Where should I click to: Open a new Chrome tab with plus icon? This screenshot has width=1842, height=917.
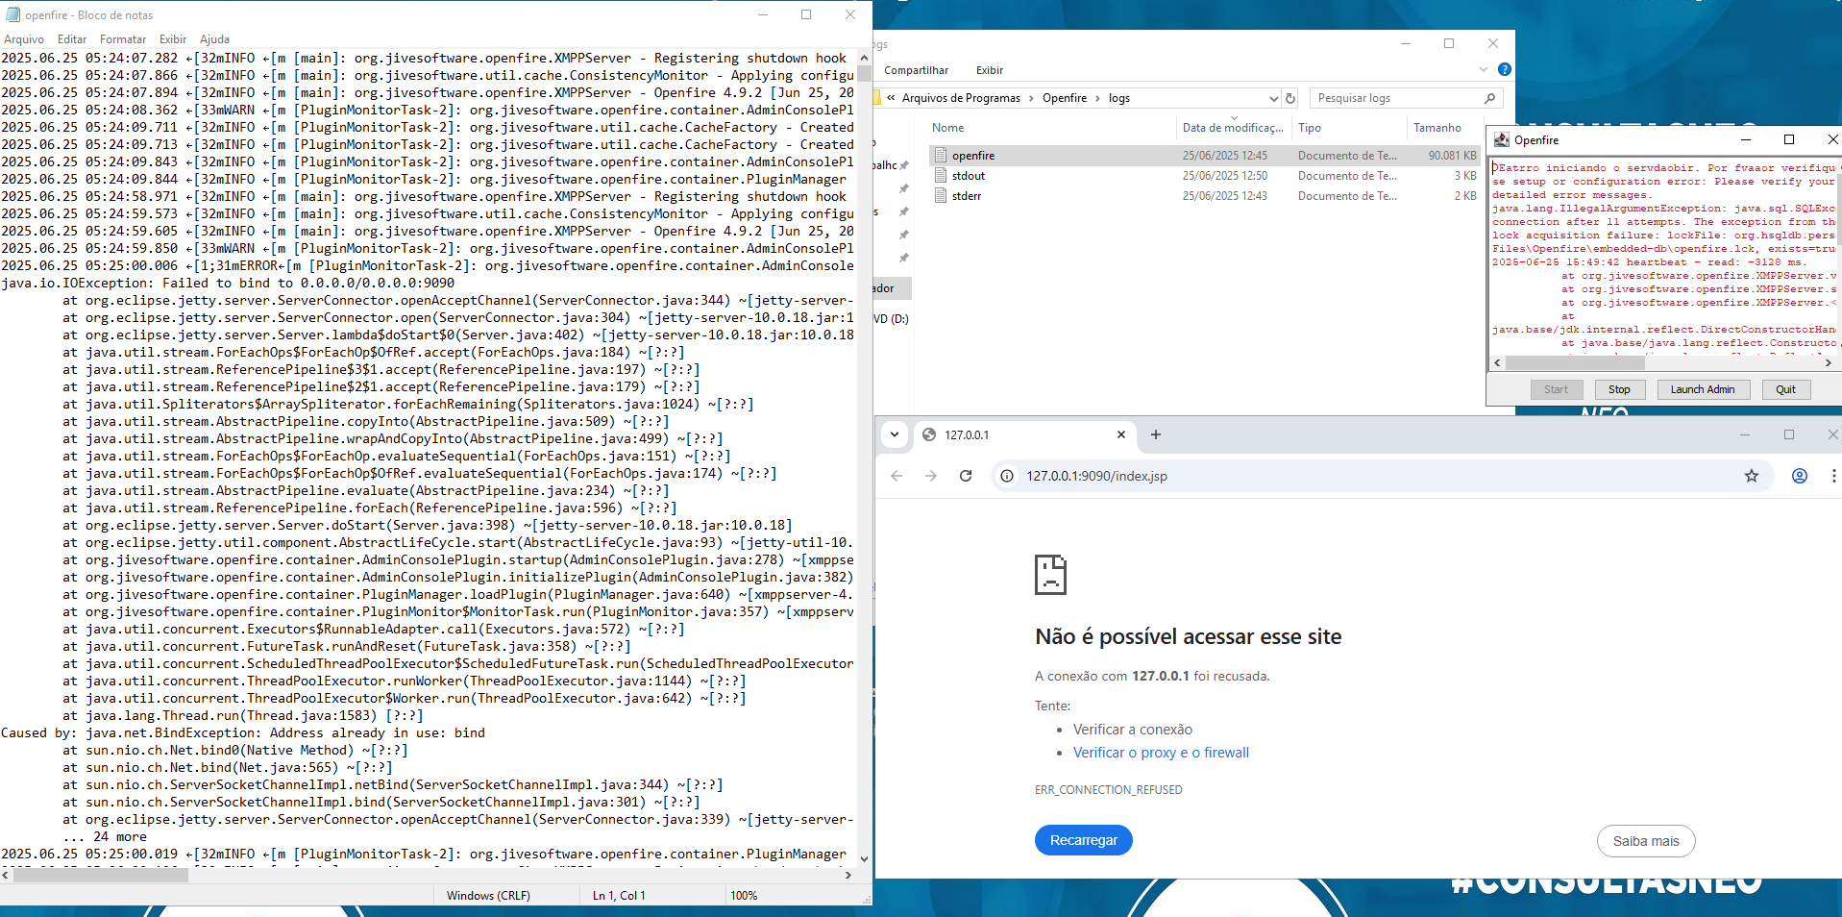(1156, 434)
